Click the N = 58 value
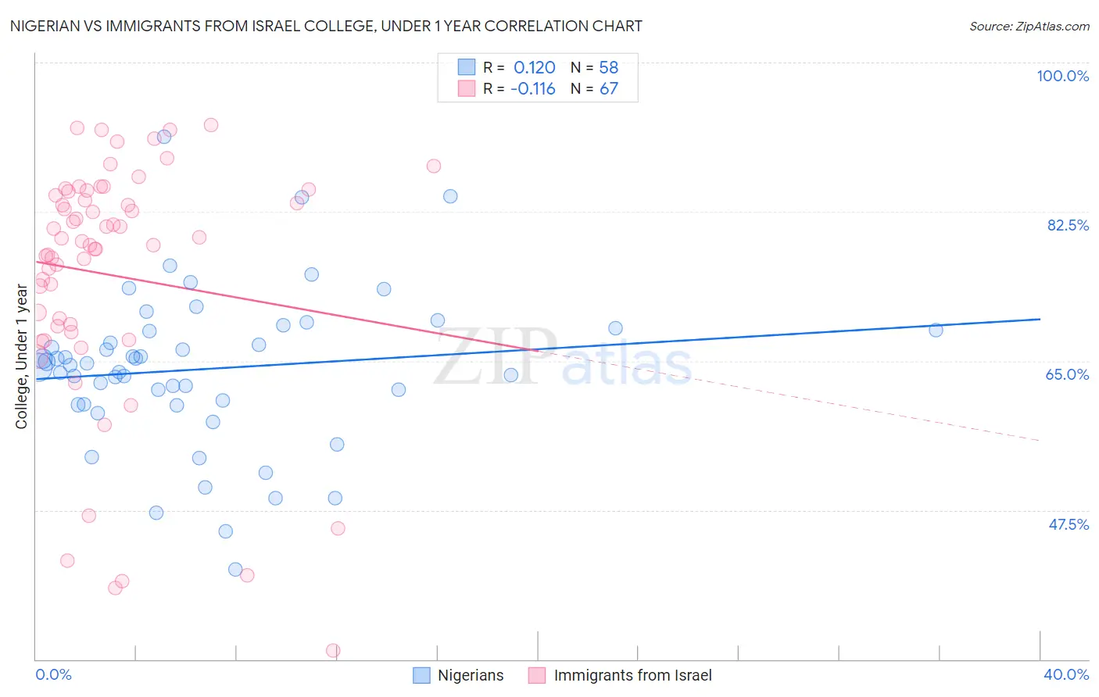This screenshot has height=697, width=1099. [x=594, y=67]
